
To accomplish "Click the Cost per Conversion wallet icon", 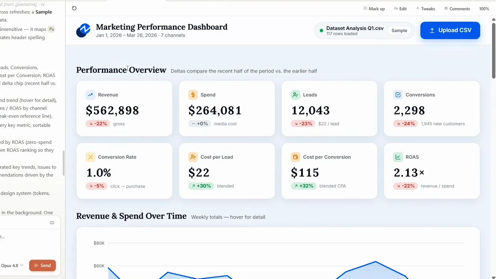I will click(x=295, y=157).
